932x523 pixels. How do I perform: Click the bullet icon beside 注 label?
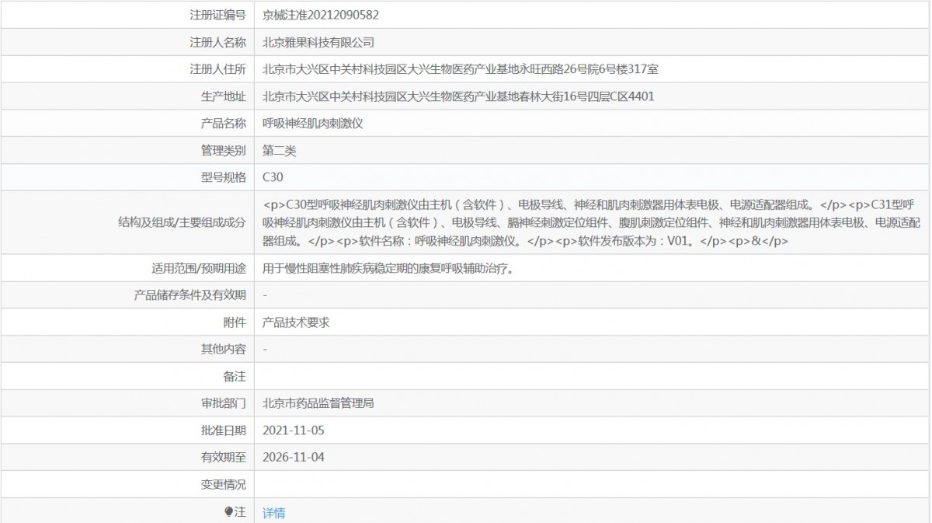(x=228, y=512)
